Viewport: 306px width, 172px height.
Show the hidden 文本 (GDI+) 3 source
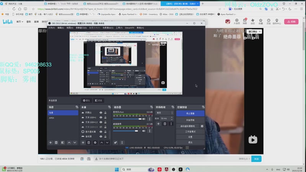click(101, 127)
